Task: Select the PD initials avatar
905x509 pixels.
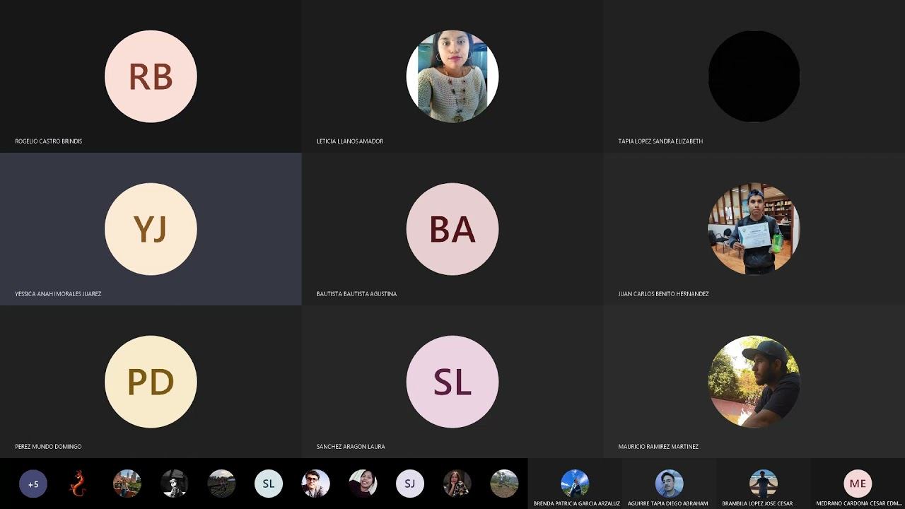Action: [151, 382]
